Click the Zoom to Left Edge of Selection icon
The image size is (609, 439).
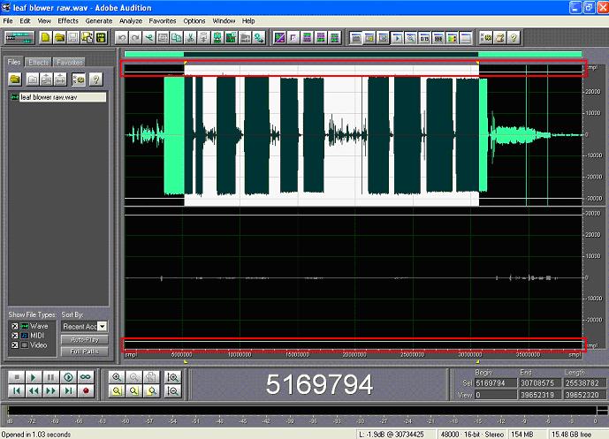[134, 391]
